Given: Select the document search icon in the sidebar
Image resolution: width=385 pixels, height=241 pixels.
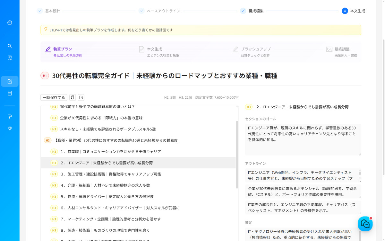Looking at the screenshot, I should coord(10,58).
